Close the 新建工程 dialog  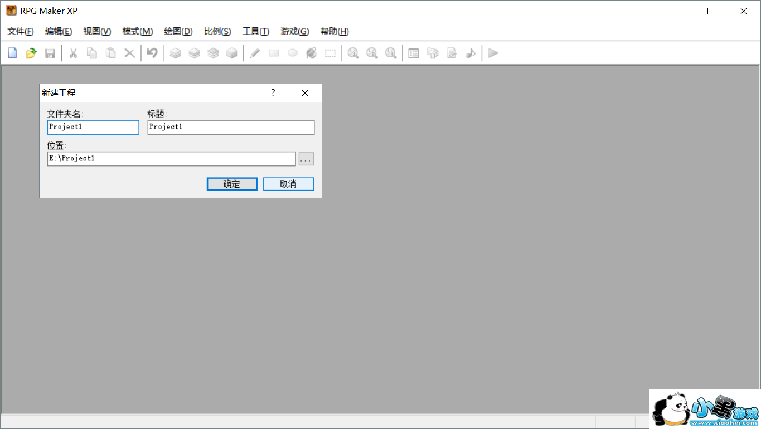pos(305,93)
